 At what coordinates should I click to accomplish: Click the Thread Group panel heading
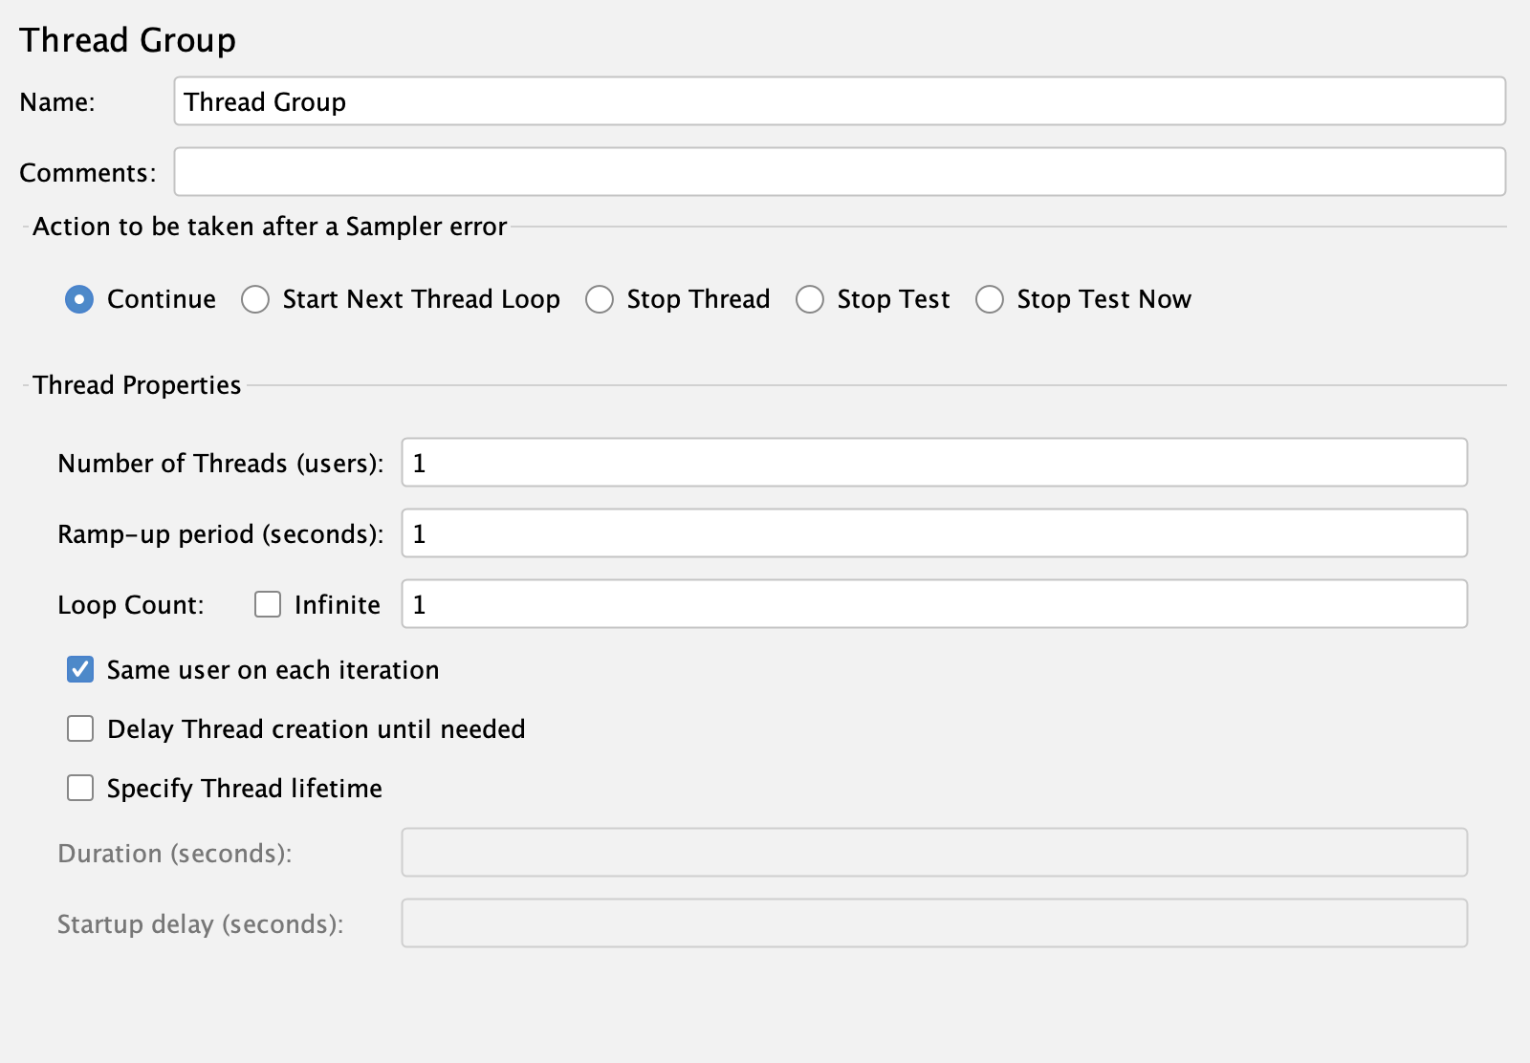coord(127,40)
